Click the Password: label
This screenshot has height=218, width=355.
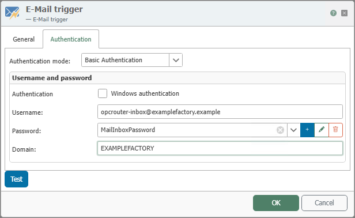(x=27, y=131)
